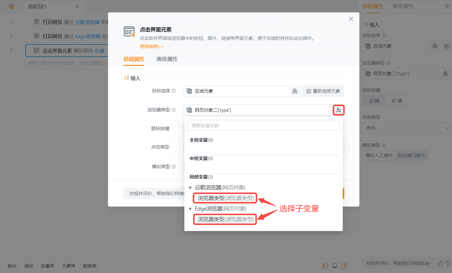Click the 搜索变量名称 search field
This screenshot has height=273, width=452.
pyautogui.click(x=263, y=126)
